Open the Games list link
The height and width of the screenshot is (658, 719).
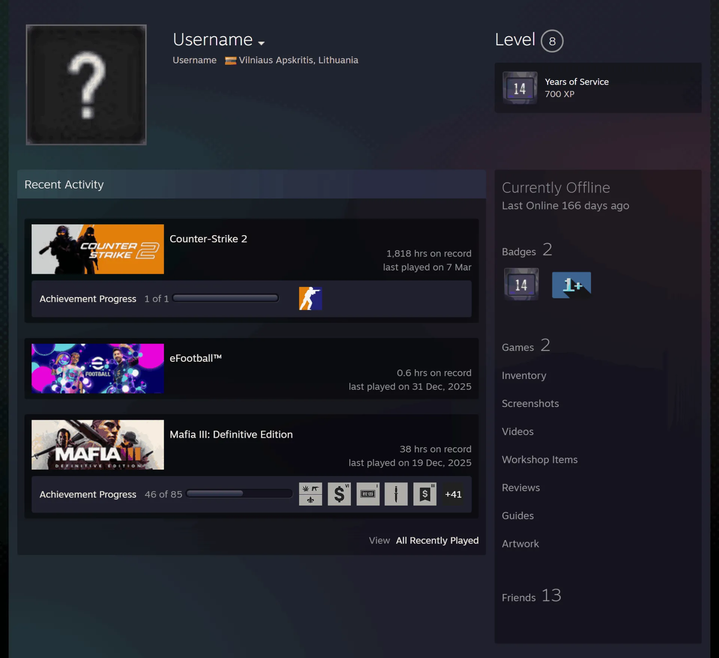point(526,346)
